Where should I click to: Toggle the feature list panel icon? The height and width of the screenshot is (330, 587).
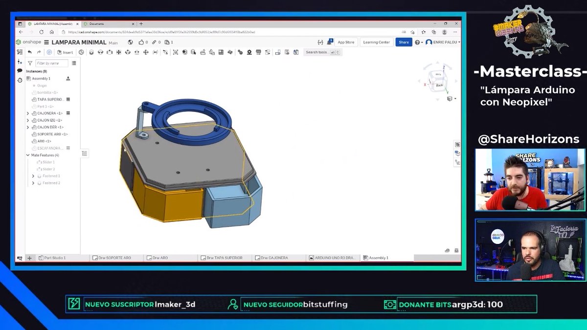[20, 52]
